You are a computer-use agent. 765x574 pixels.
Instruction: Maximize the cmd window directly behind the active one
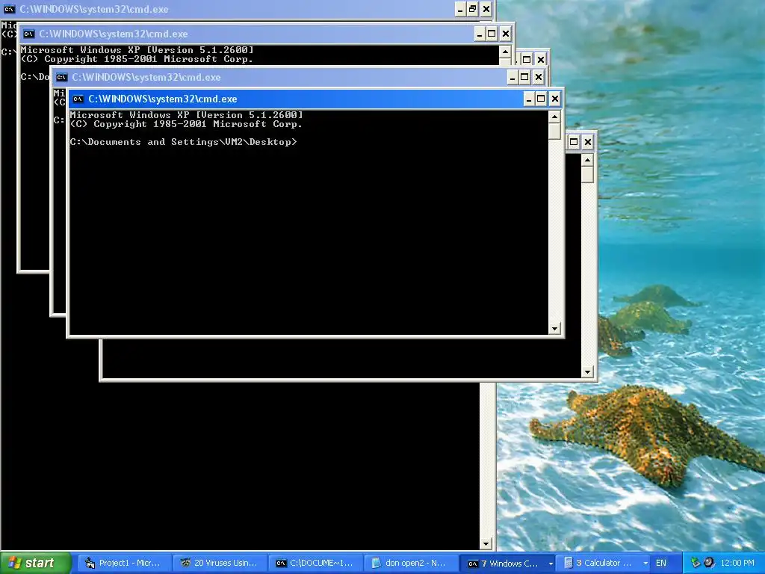coord(524,77)
